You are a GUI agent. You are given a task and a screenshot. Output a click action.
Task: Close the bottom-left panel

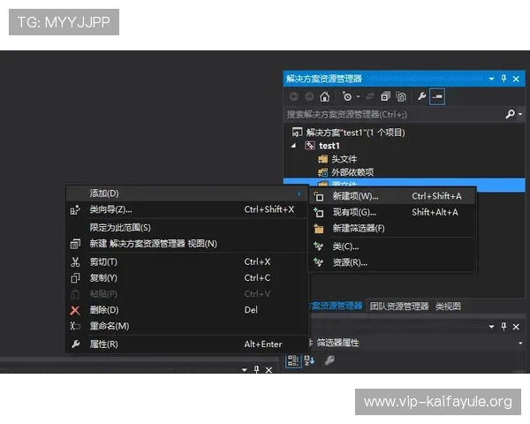click(x=269, y=370)
